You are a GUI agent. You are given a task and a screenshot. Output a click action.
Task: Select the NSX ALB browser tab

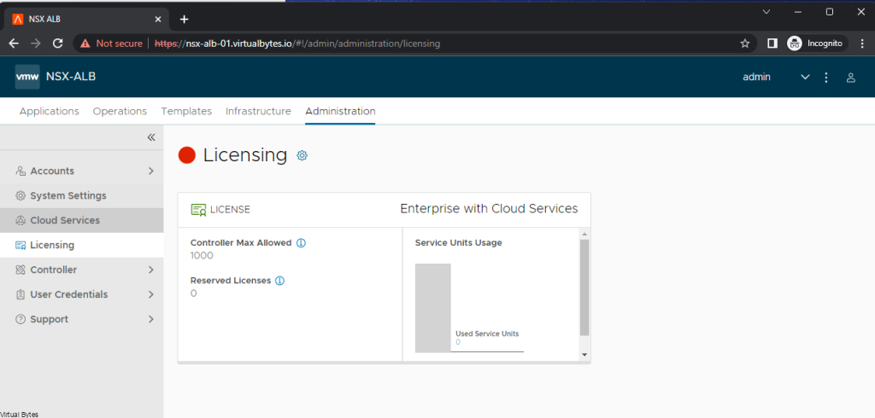pyautogui.click(x=86, y=20)
